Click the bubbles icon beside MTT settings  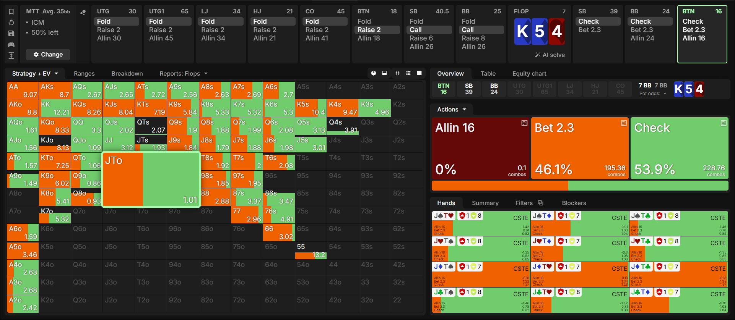click(83, 12)
